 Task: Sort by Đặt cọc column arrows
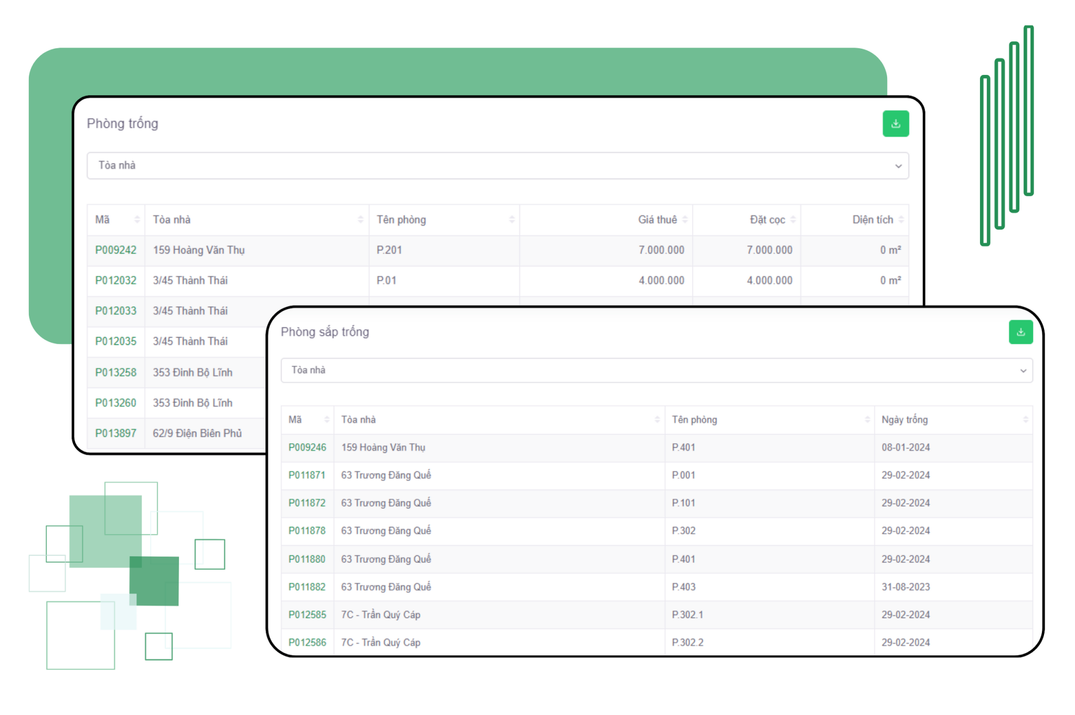(793, 220)
